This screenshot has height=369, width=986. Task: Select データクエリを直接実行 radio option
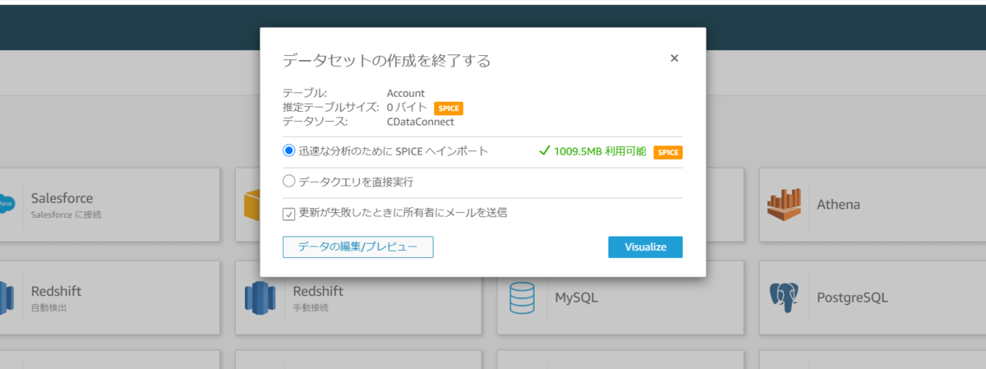click(x=288, y=182)
